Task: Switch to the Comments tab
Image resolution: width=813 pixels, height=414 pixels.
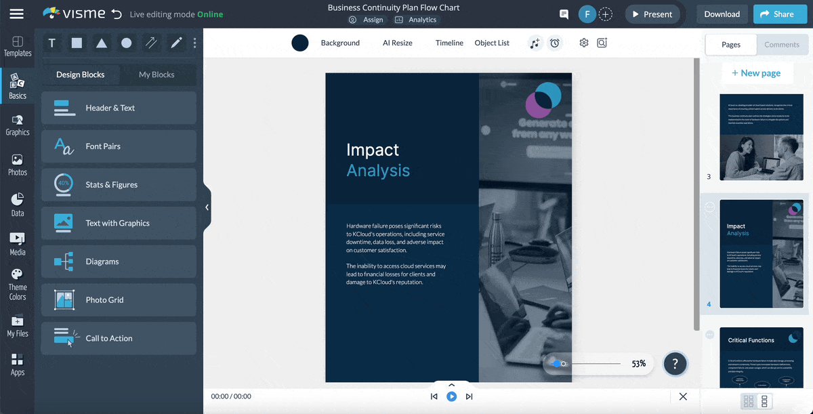Action: [x=782, y=44]
